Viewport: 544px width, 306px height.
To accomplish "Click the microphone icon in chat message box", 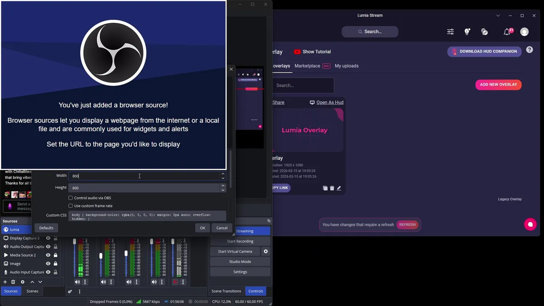I will (10, 206).
